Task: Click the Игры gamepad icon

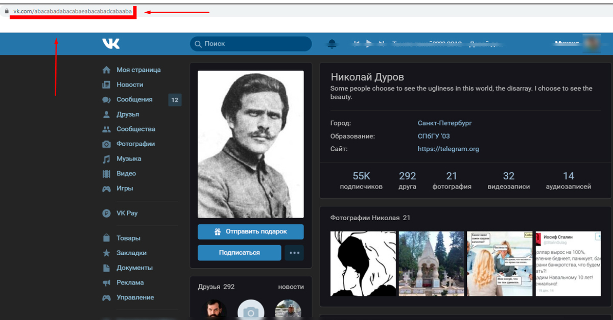Action: [106, 189]
